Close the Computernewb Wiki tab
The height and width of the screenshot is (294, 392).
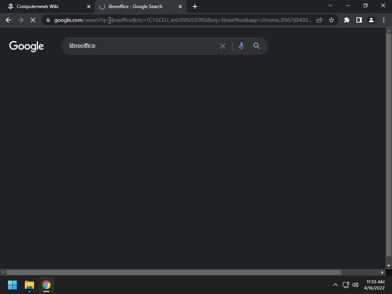[88, 7]
